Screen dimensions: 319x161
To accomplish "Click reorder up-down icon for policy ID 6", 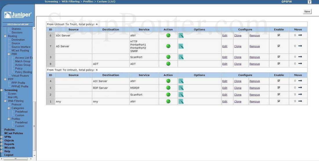I will pyautogui.click(x=295, y=35).
